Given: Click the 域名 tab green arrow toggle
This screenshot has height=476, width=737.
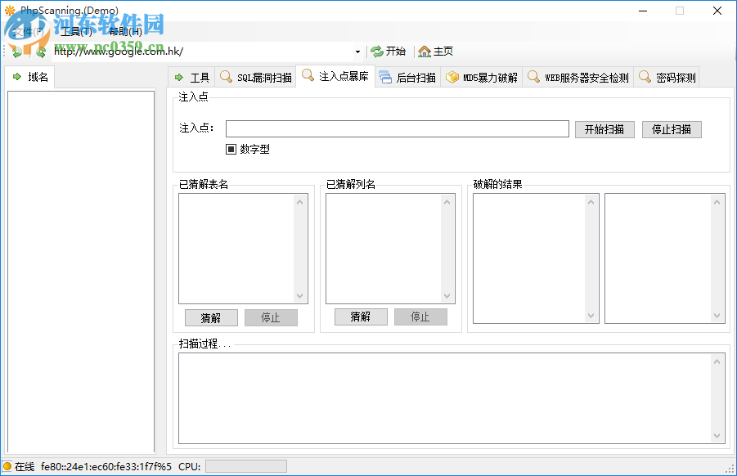Looking at the screenshot, I should pos(16,76).
